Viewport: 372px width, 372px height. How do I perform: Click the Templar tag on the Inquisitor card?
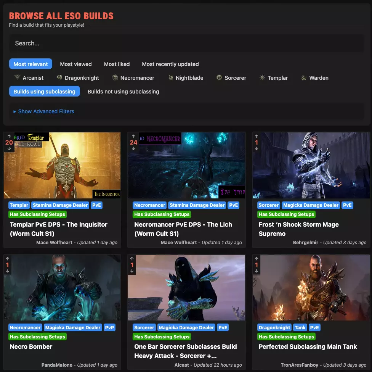(x=19, y=205)
